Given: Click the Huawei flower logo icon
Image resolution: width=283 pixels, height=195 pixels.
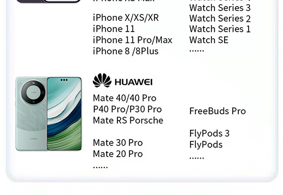Looking at the screenshot, I should pos(102,81).
